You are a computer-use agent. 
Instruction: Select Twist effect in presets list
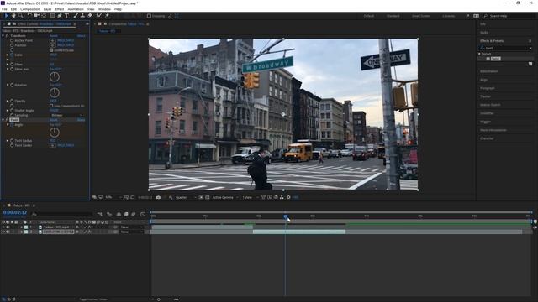495,59
